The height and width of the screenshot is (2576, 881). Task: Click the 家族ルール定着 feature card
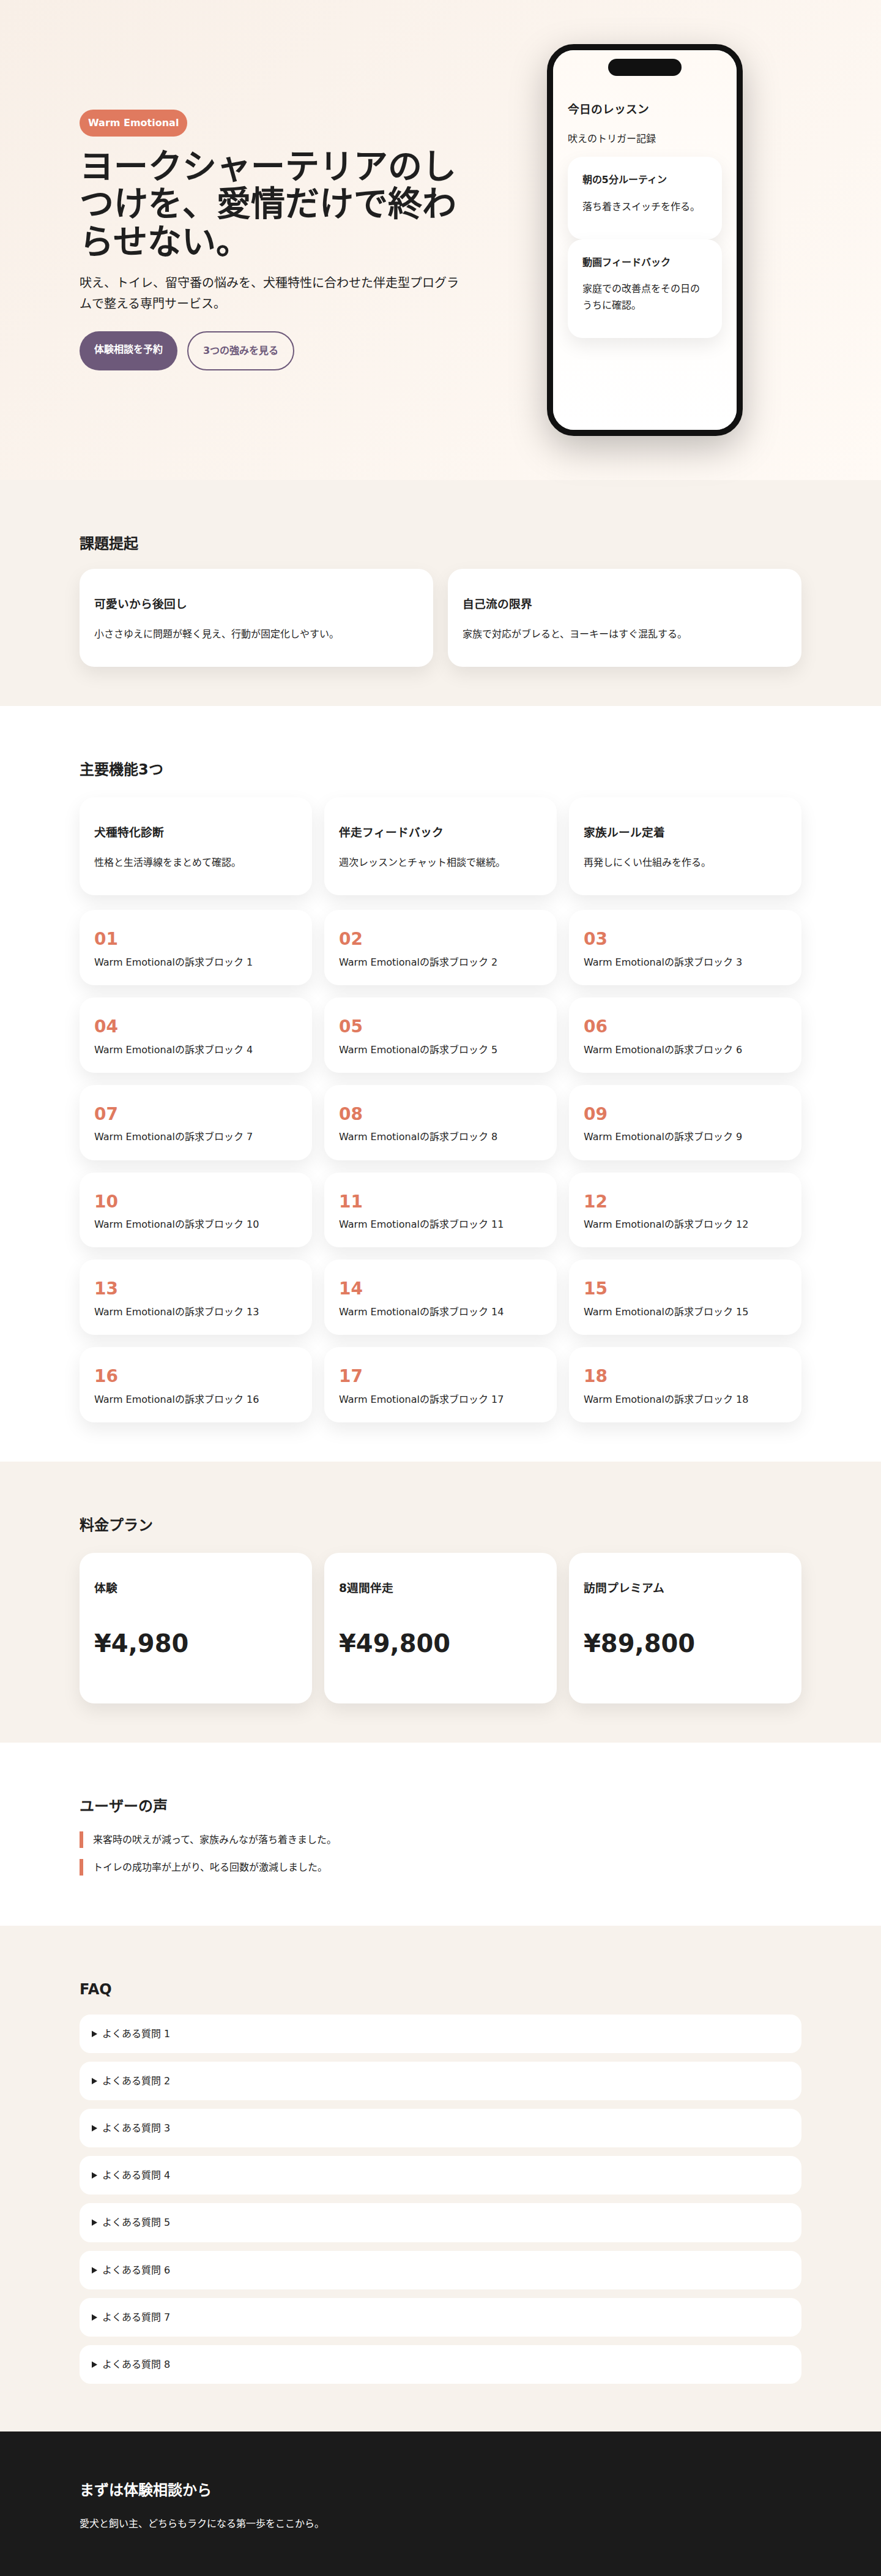pyautogui.click(x=684, y=846)
